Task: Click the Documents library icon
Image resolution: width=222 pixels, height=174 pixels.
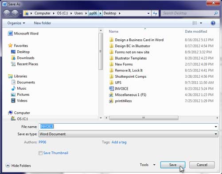Action: (13, 82)
